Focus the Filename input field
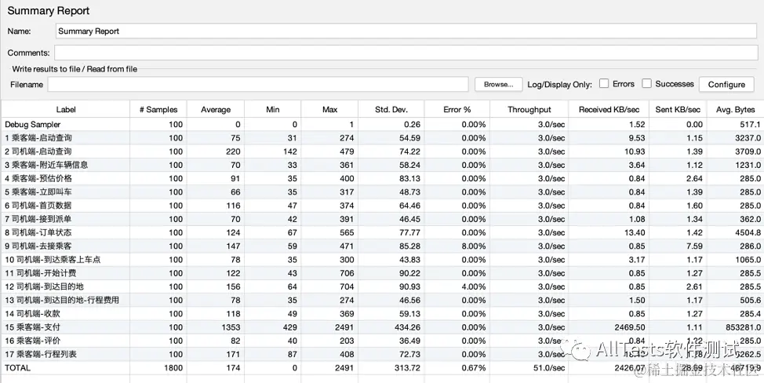The height and width of the screenshot is (383, 764). pos(258,84)
